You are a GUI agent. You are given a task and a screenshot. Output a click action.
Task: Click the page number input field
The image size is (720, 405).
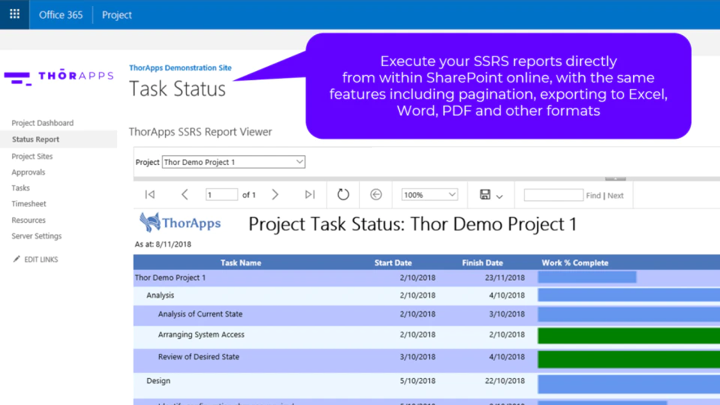click(x=221, y=195)
